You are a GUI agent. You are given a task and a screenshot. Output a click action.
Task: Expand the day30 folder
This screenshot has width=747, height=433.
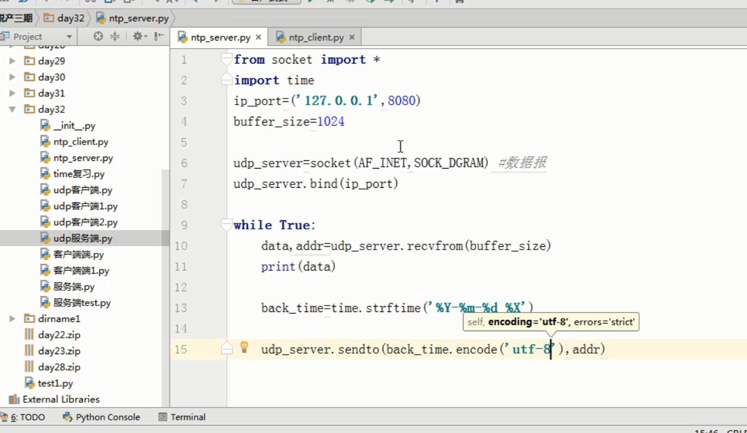[12, 77]
